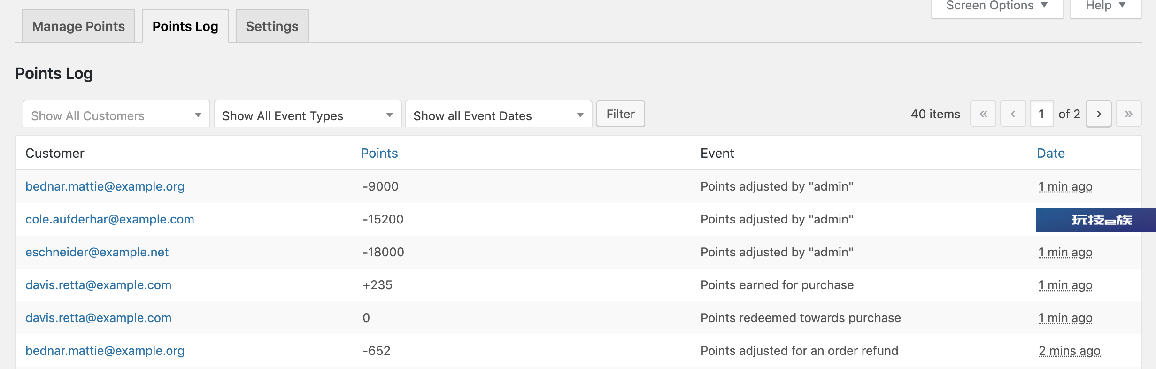This screenshot has height=369, width=1156.
Task: Open bednar.mattie@example.org in the -652 row
Action: pos(105,351)
